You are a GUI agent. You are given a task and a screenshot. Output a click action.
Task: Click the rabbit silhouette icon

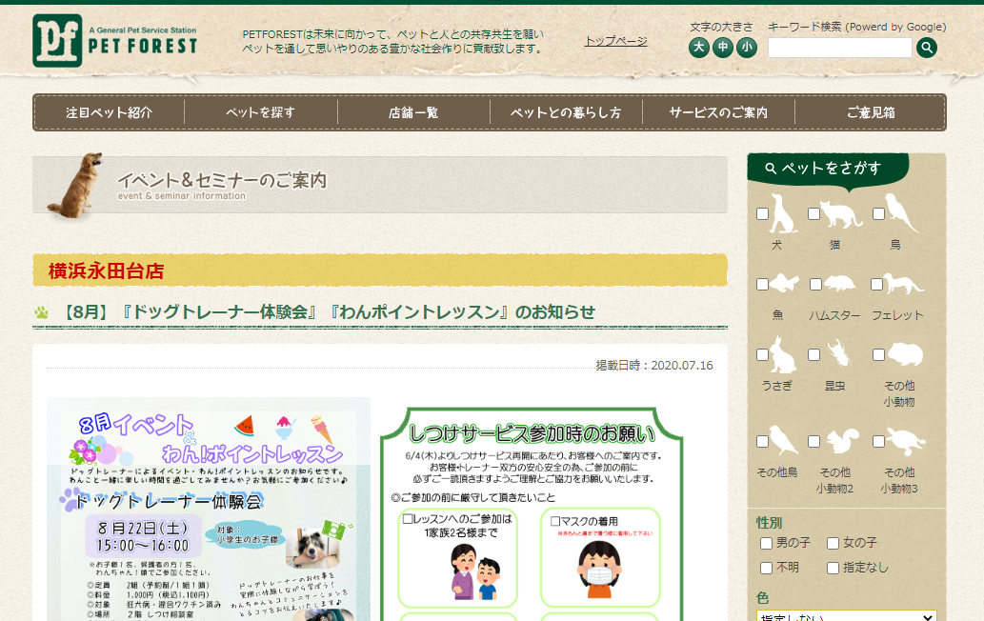click(x=783, y=354)
